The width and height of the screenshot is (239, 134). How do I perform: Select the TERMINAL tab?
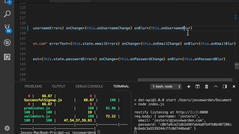pyautogui.click(x=121, y=86)
